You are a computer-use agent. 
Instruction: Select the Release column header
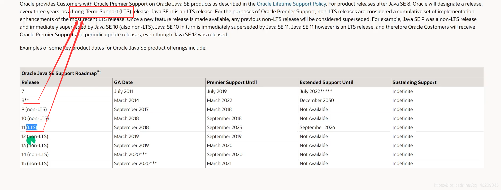pos(30,82)
